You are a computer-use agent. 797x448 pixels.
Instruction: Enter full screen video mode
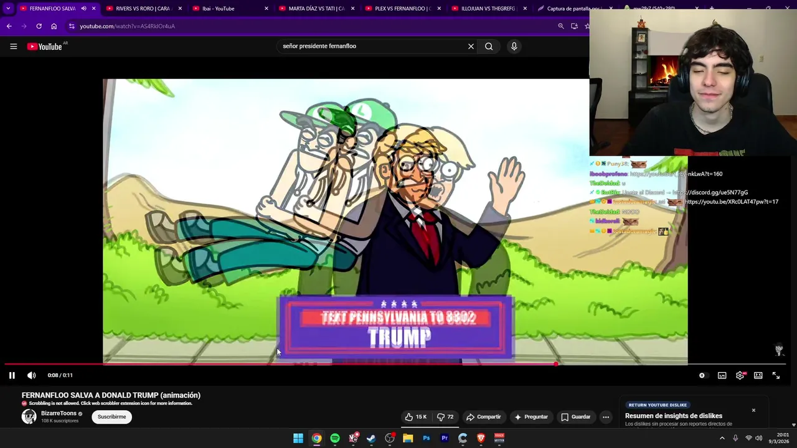(x=776, y=375)
